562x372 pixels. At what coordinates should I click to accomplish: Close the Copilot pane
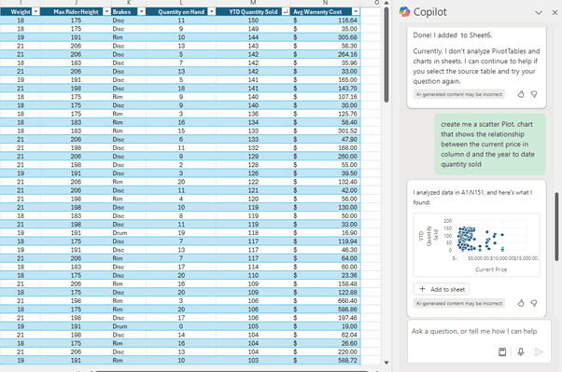(555, 12)
